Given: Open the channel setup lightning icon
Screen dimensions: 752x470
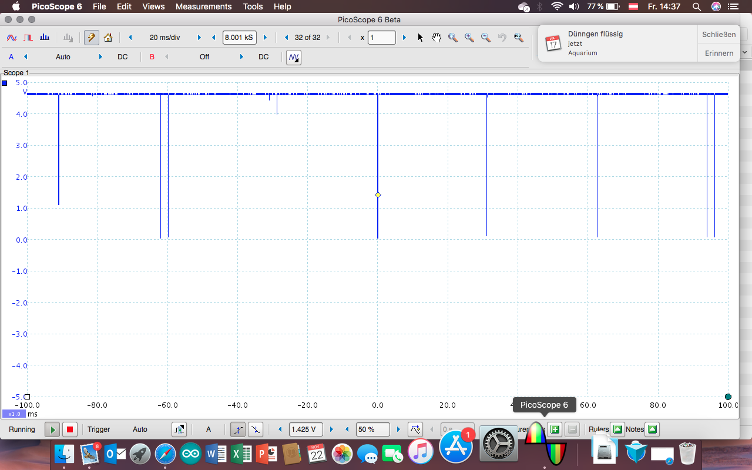Looking at the screenshot, I should click(x=92, y=38).
